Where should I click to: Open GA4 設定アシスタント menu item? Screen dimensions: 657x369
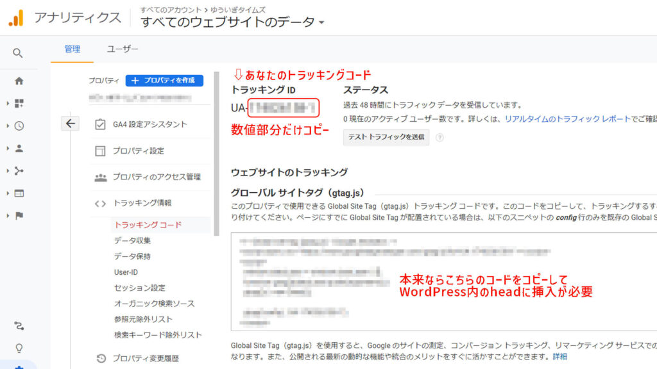pyautogui.click(x=150, y=124)
